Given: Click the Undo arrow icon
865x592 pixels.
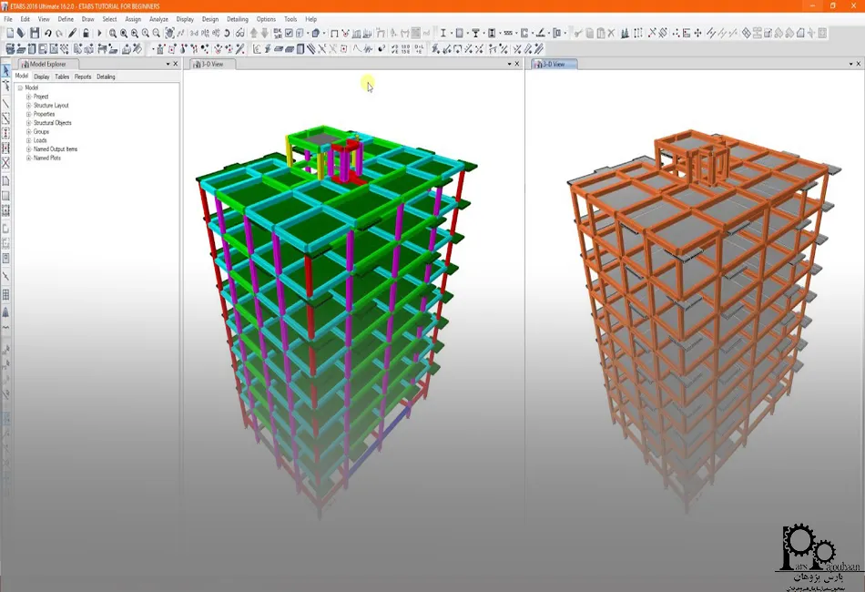Looking at the screenshot, I should [x=48, y=34].
